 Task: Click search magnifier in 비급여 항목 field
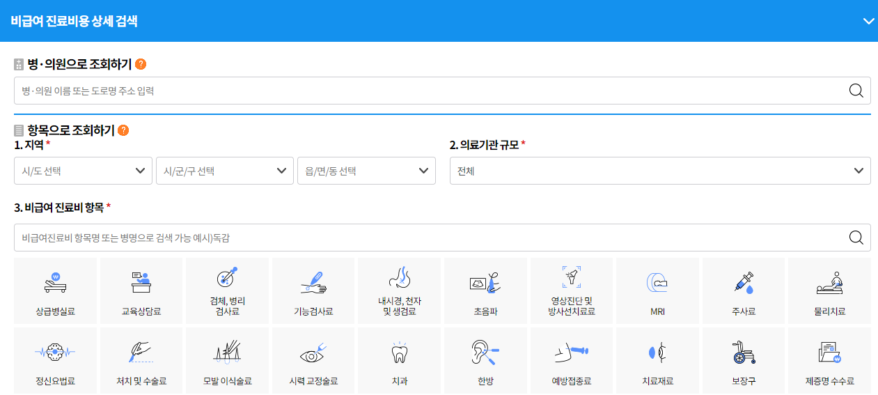[x=856, y=238]
